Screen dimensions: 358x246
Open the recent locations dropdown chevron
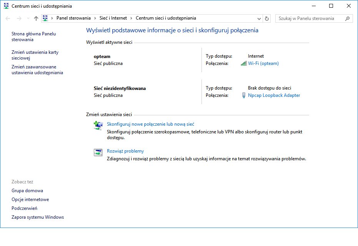point(28,18)
